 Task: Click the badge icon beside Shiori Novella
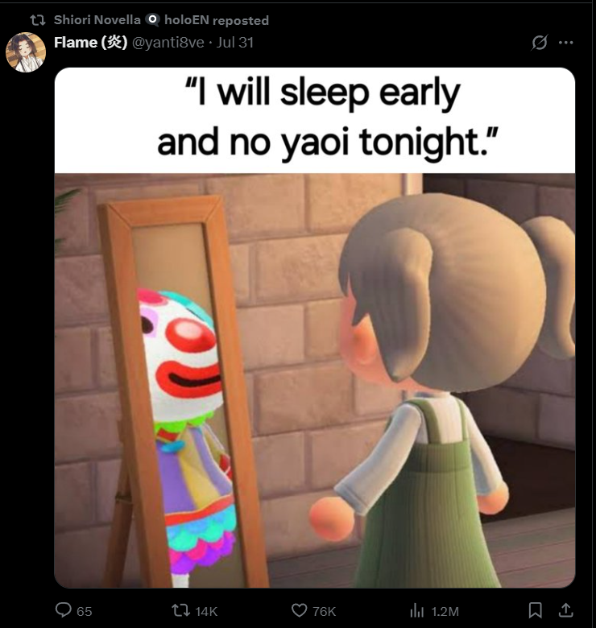(x=152, y=19)
